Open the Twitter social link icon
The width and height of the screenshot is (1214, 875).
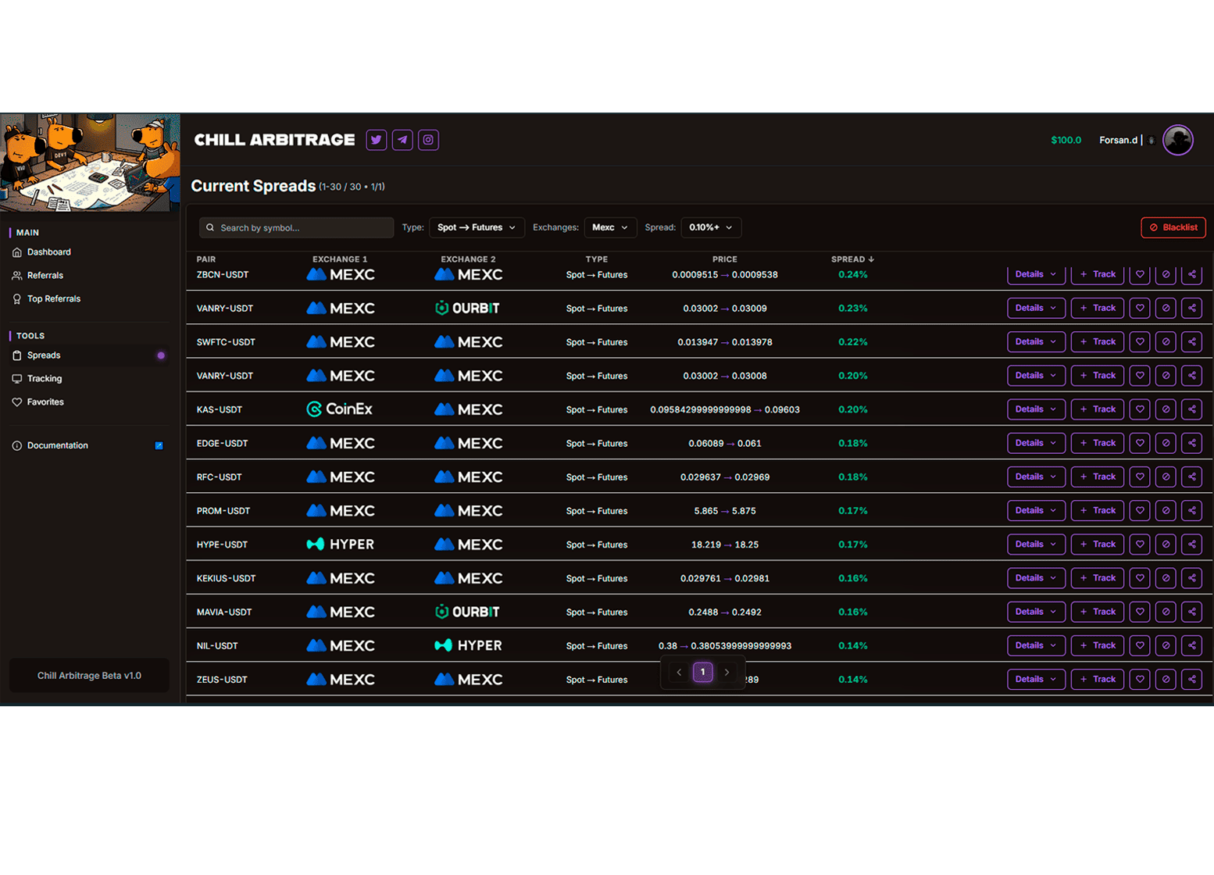pos(377,140)
